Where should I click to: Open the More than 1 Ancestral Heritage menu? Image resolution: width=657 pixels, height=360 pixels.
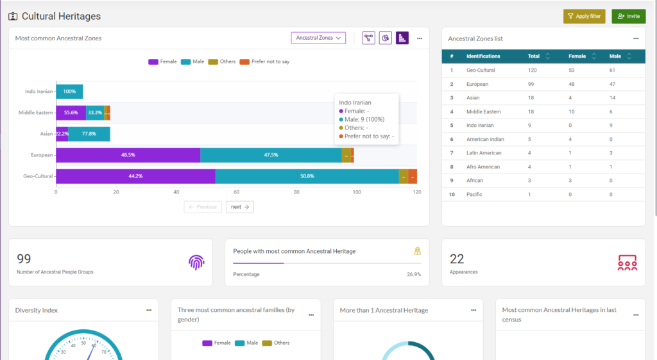(x=474, y=310)
